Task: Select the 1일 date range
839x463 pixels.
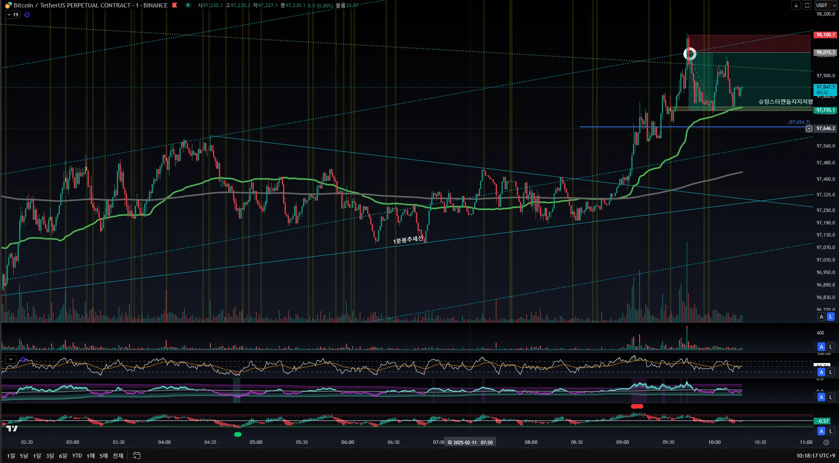Action: (x=11, y=456)
